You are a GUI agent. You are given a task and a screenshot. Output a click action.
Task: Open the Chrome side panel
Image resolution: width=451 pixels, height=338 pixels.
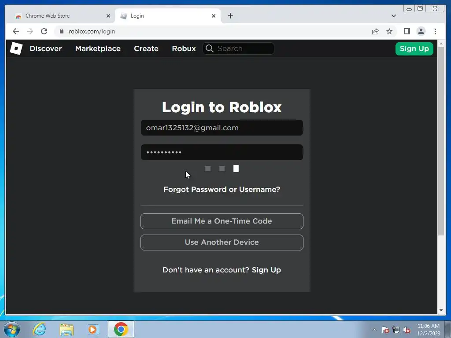point(407,31)
